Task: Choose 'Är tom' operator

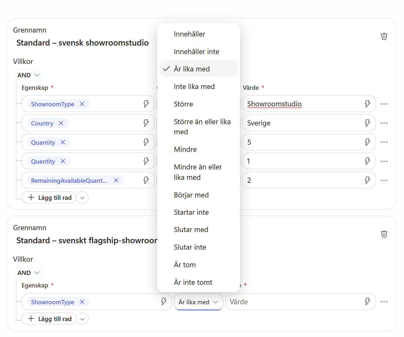Action: pos(199,265)
